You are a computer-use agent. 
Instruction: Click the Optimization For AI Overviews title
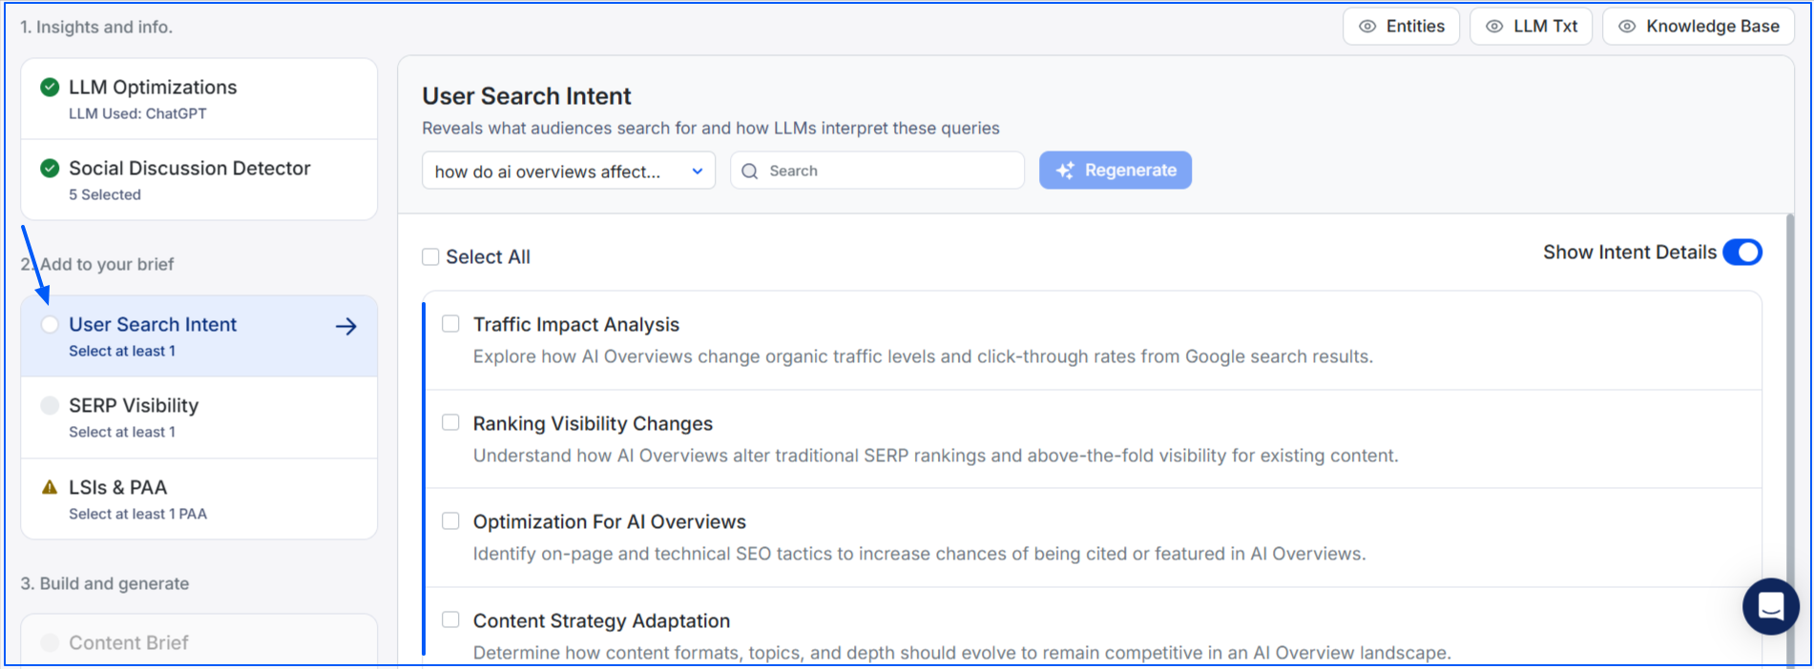click(x=610, y=522)
